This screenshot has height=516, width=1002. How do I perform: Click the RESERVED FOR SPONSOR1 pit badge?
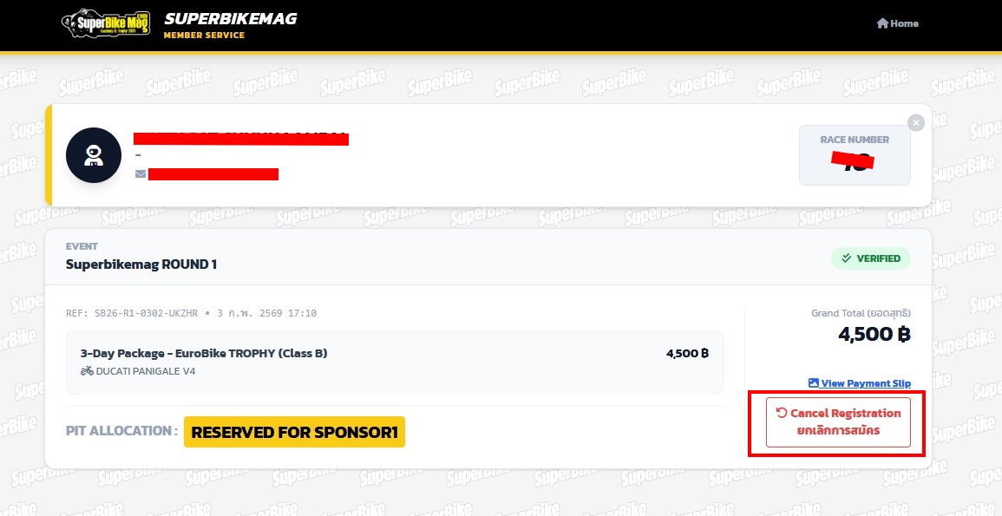[294, 432]
